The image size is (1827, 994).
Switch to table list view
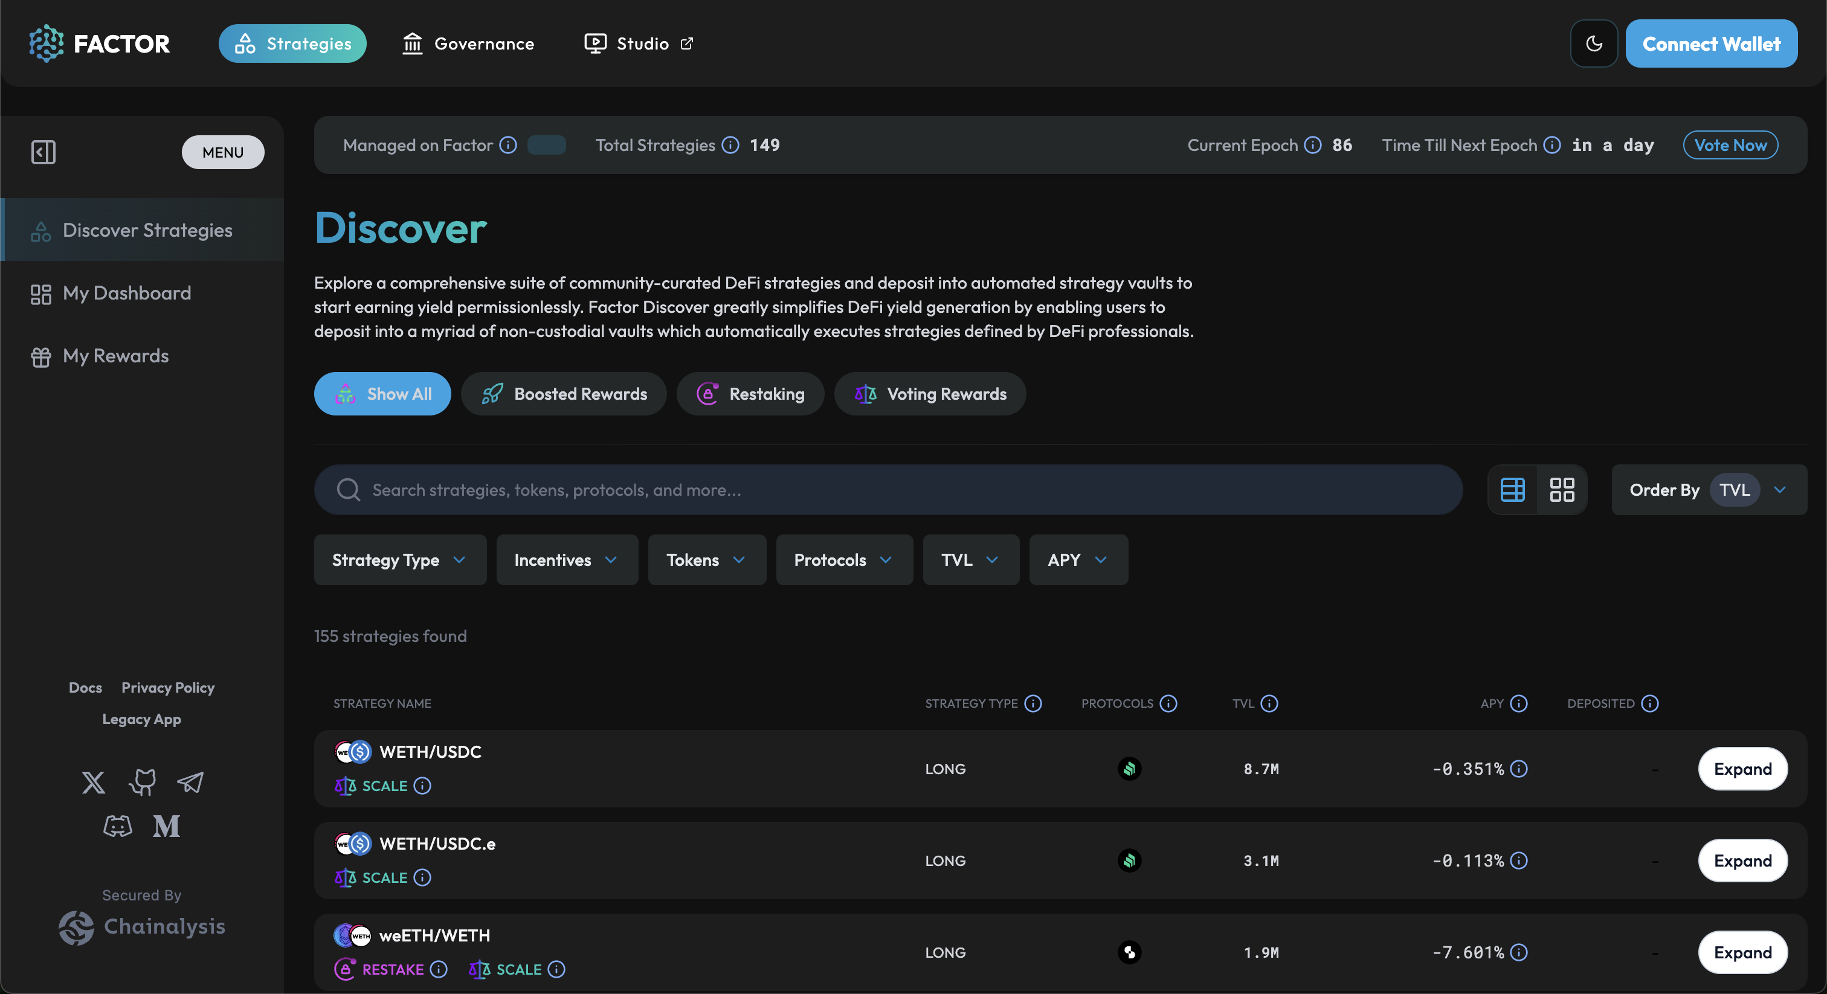(x=1512, y=490)
